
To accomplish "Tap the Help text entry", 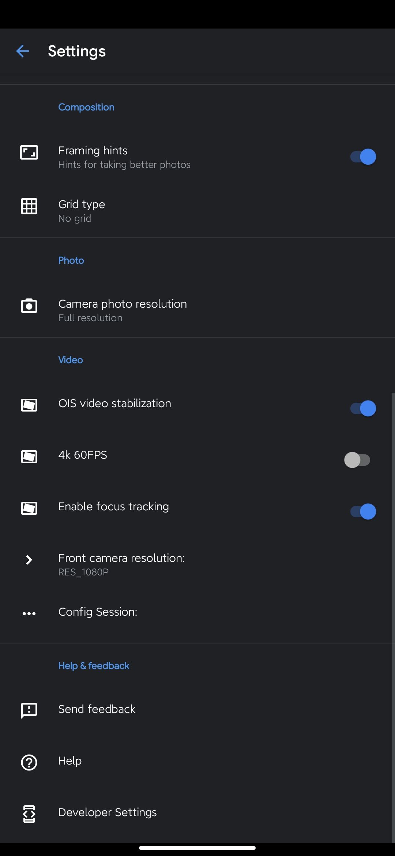I will click(70, 761).
